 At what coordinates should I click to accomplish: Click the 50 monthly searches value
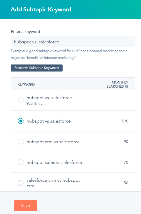pyautogui.click(x=126, y=183)
